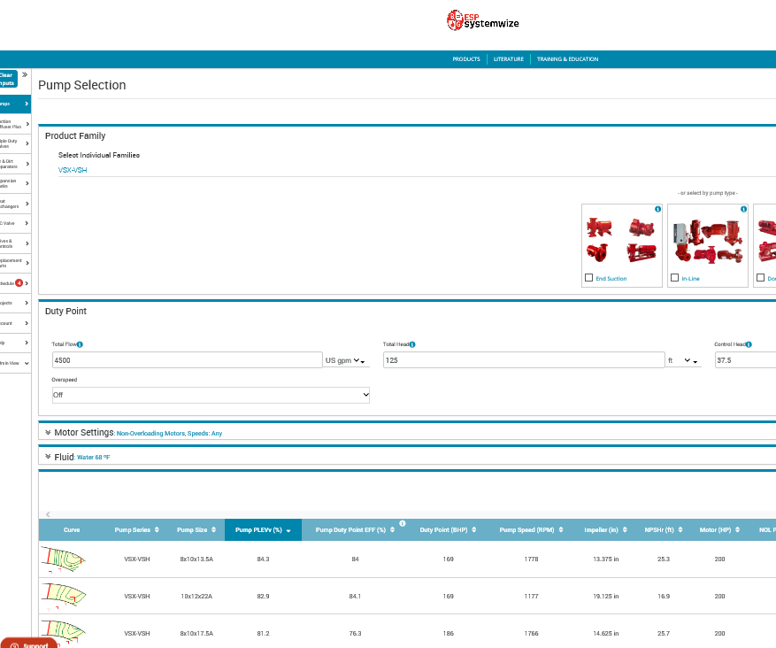The image size is (776, 648).
Task: Click the red Schedule badge showing 4
Action: tap(19, 283)
